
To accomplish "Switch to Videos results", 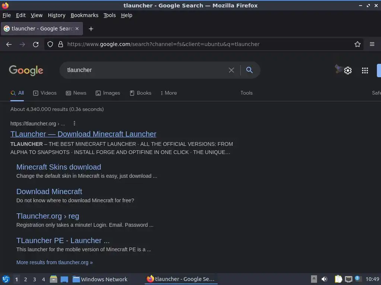I will pyautogui.click(x=45, y=93).
